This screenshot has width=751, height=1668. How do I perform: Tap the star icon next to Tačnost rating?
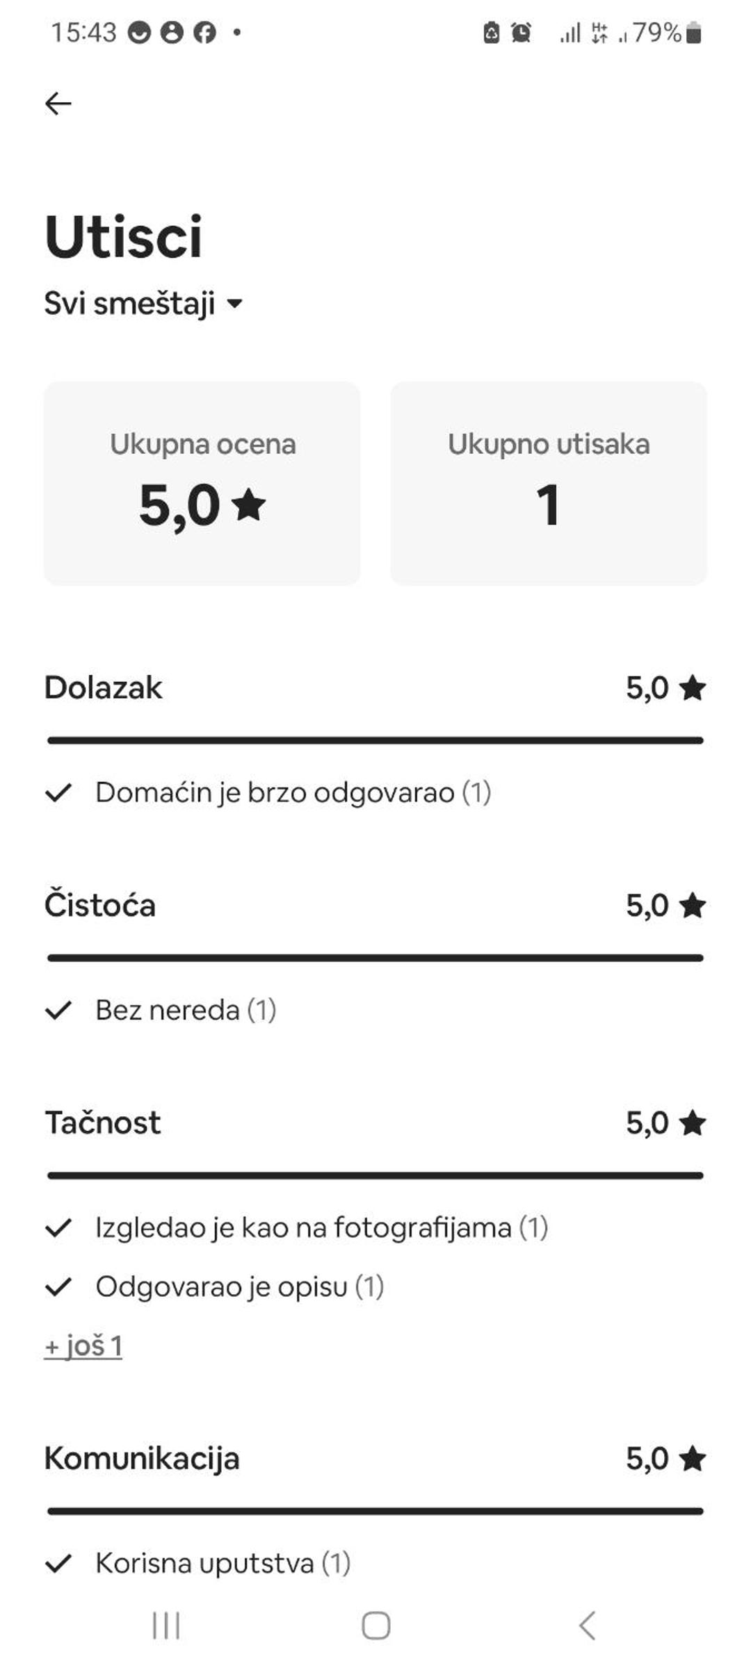point(693,1123)
